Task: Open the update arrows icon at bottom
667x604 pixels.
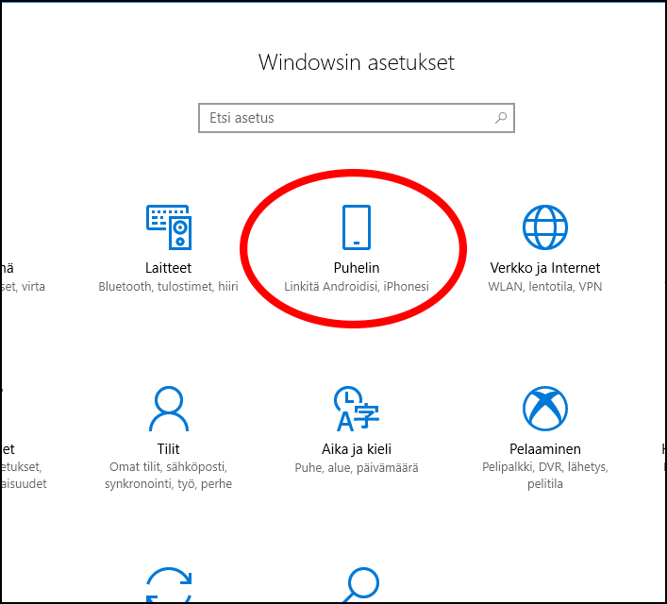Action: pyautogui.click(x=169, y=584)
